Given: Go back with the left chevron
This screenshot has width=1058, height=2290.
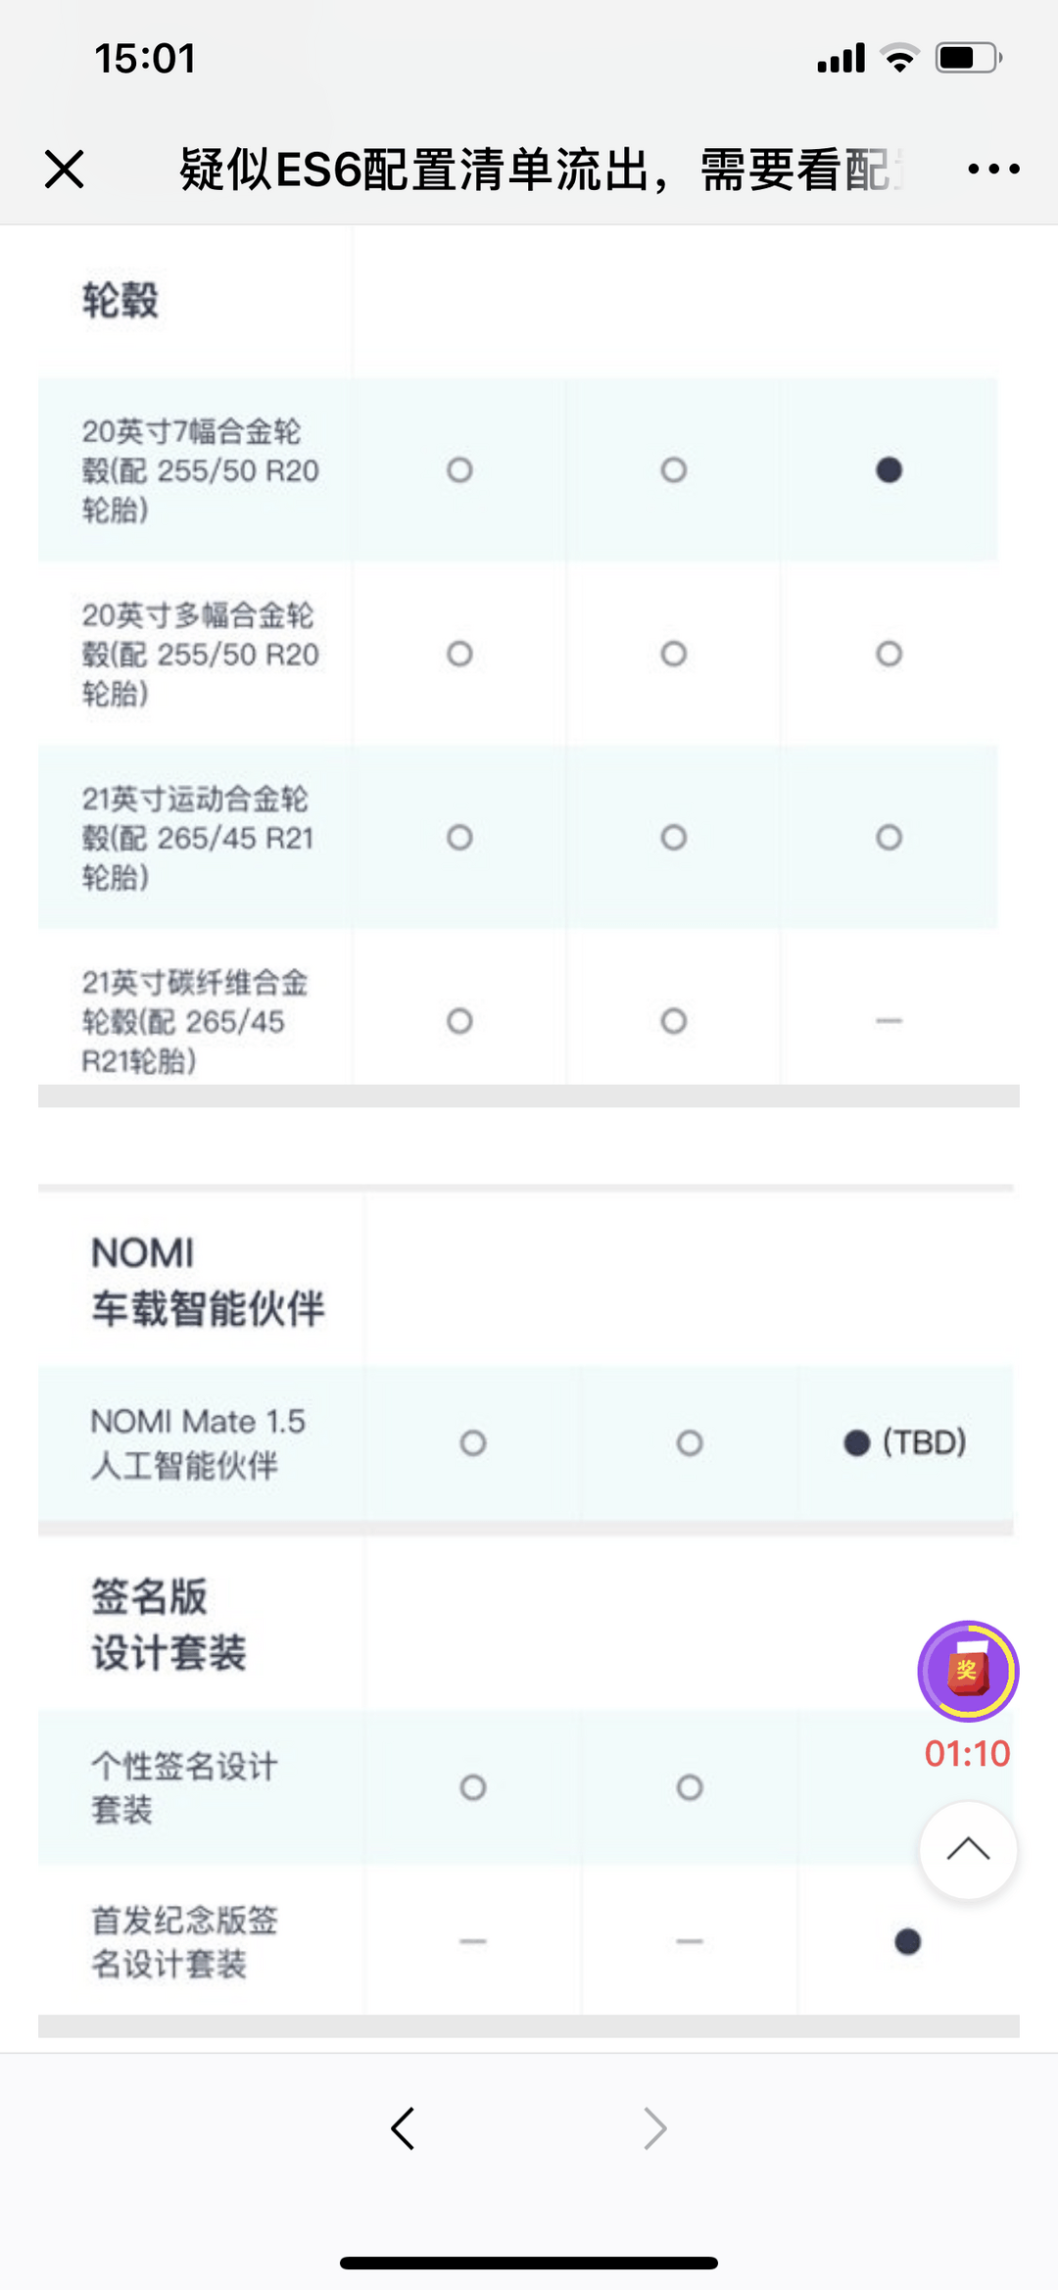Looking at the screenshot, I should tap(403, 2128).
